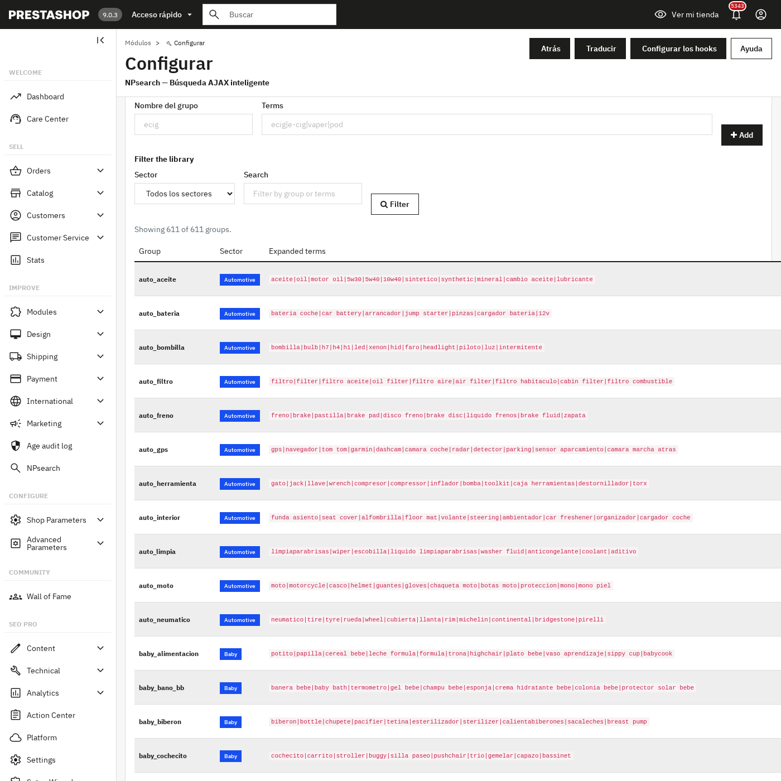Open the user profile avatar icon

point(761,15)
